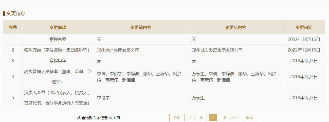The image size is (329, 122).
Task: Select row 1's 章程备案 cell
Action: pos(58,39)
